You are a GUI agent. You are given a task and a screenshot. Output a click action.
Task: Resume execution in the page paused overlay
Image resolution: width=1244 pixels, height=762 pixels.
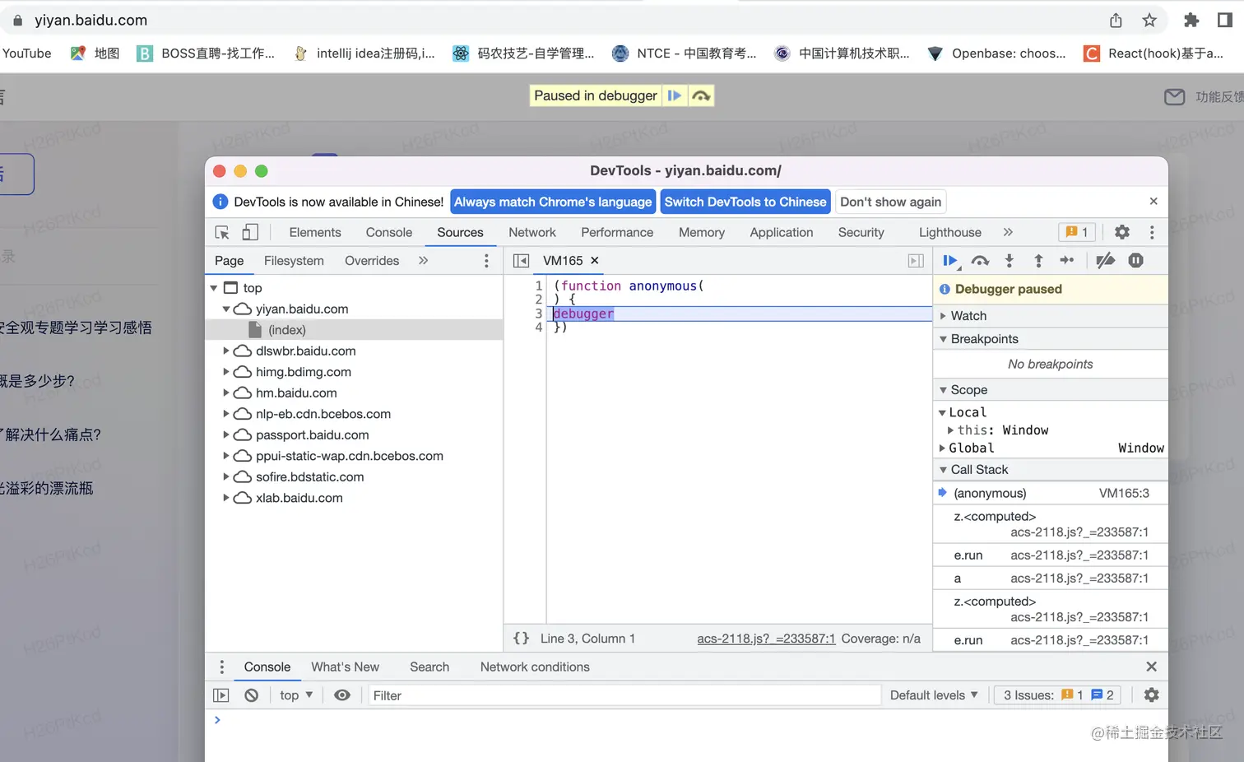pyautogui.click(x=675, y=95)
